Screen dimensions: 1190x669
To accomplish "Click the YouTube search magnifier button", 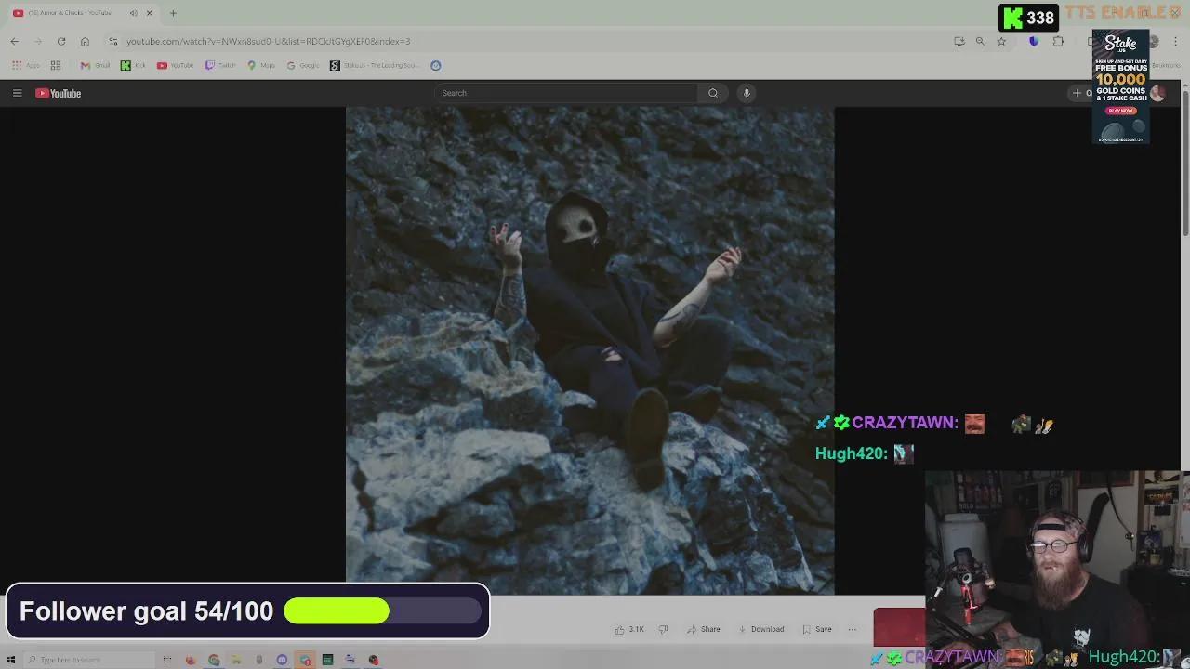I will [x=713, y=93].
